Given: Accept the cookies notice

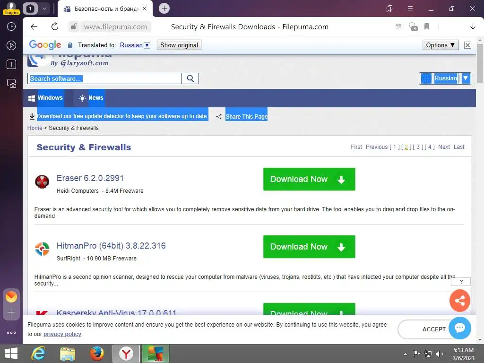Looking at the screenshot, I should pyautogui.click(x=434, y=329).
